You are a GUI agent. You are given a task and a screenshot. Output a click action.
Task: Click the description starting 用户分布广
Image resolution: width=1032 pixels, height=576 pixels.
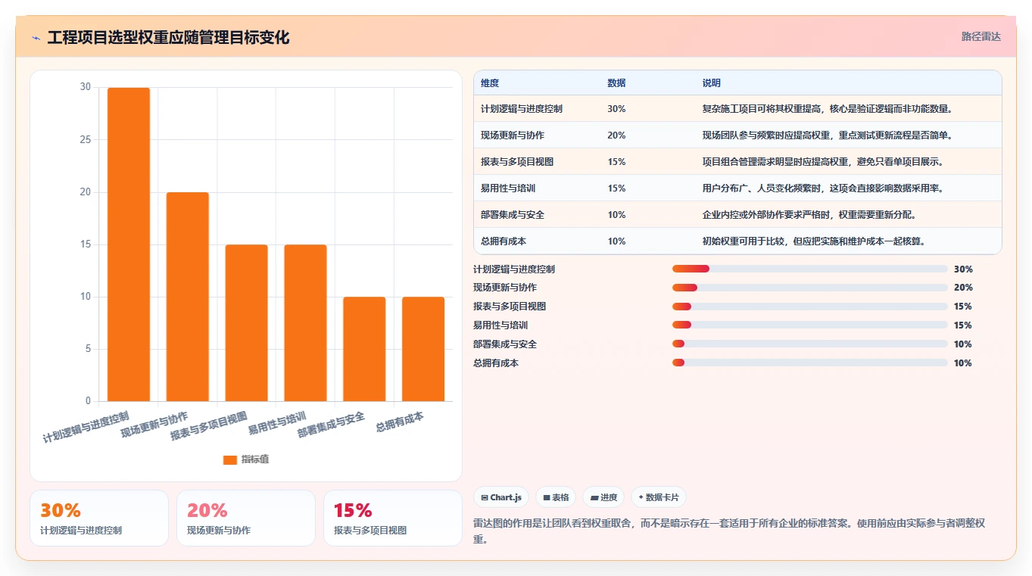[x=822, y=188]
